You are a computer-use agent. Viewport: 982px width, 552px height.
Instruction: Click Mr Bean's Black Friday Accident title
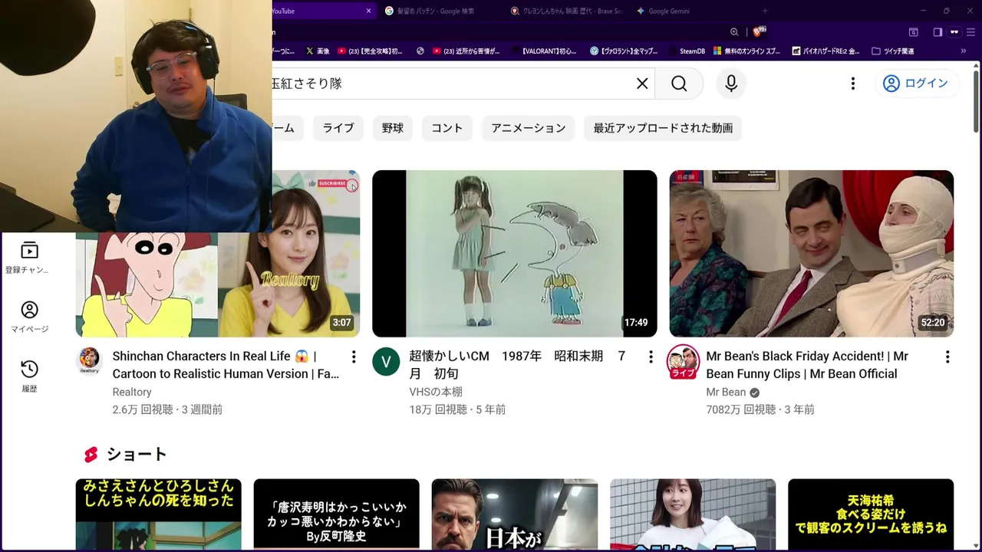[807, 365]
